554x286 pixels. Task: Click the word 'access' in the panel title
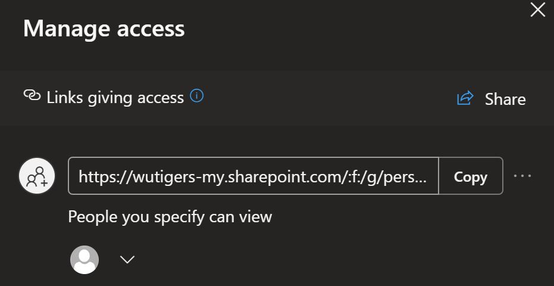tap(151, 29)
